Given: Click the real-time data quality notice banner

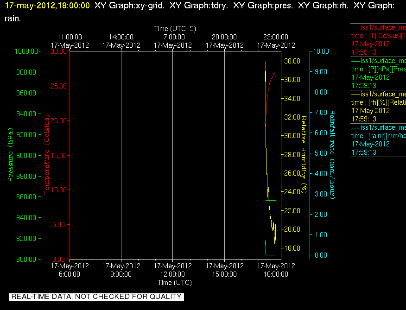Looking at the screenshot, I should click(96, 297).
